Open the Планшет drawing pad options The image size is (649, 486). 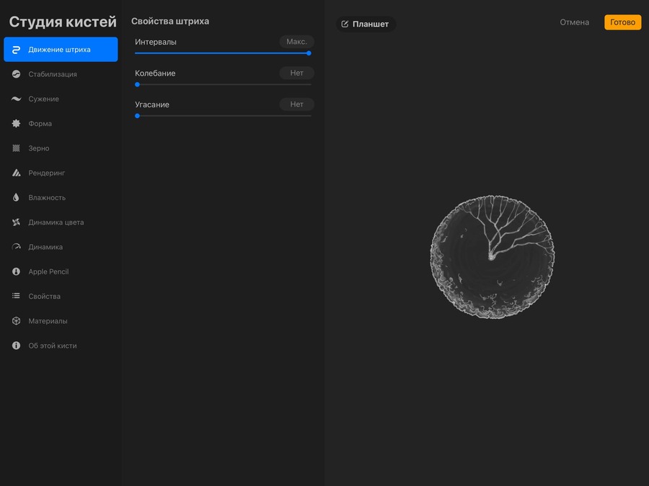[366, 24]
